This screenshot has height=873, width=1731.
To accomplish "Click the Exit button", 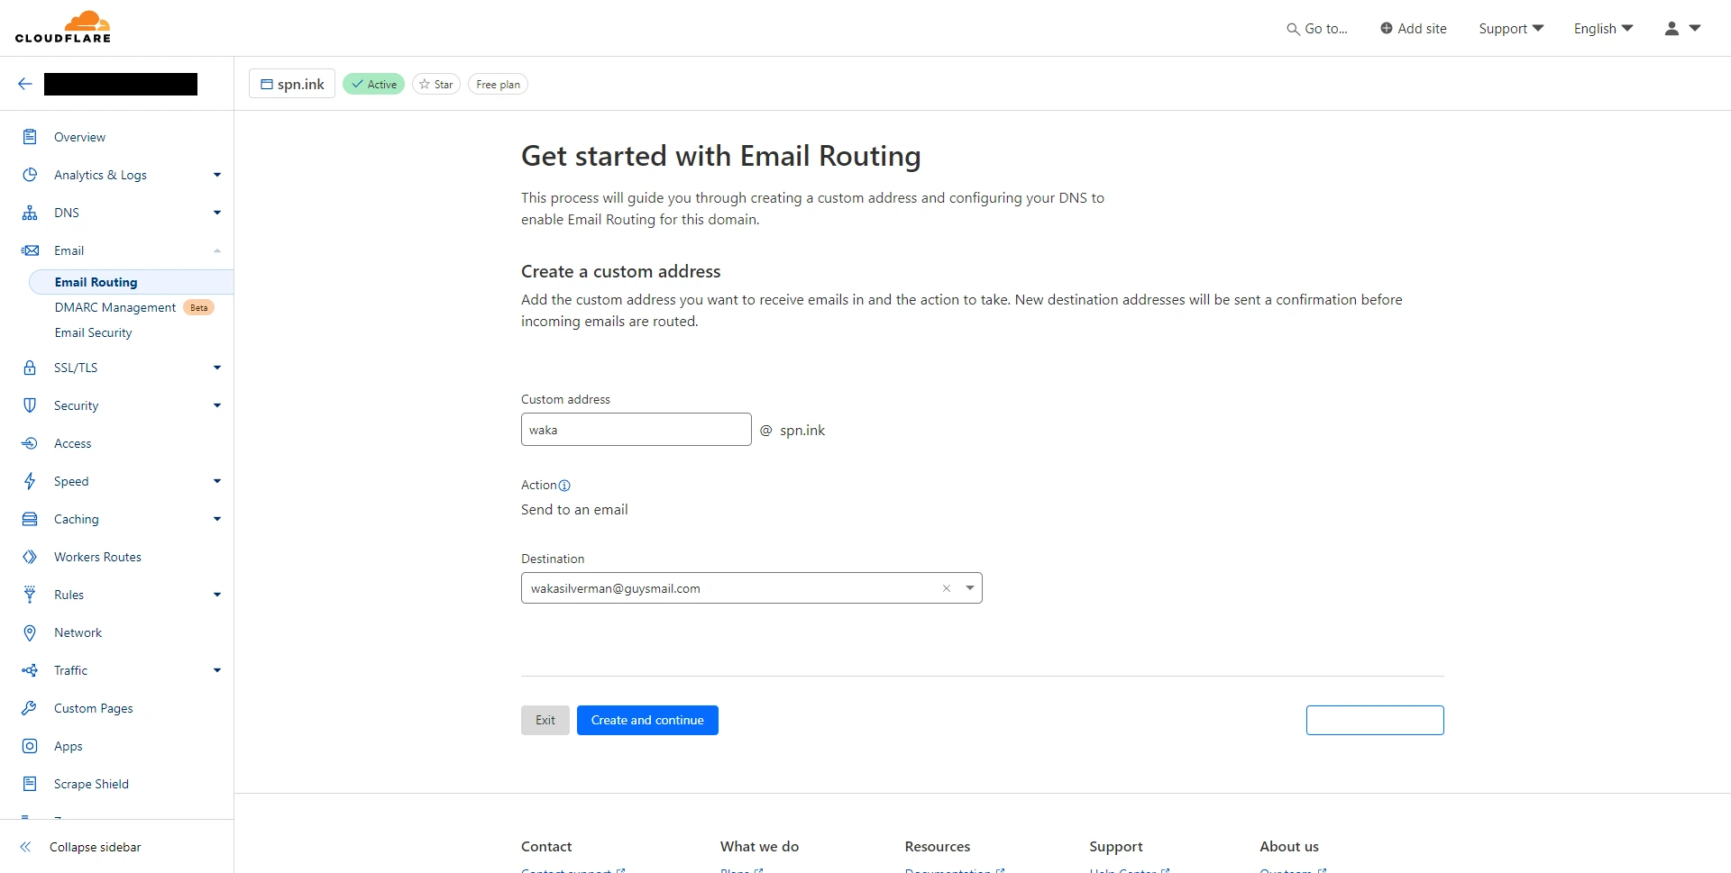I will (545, 720).
